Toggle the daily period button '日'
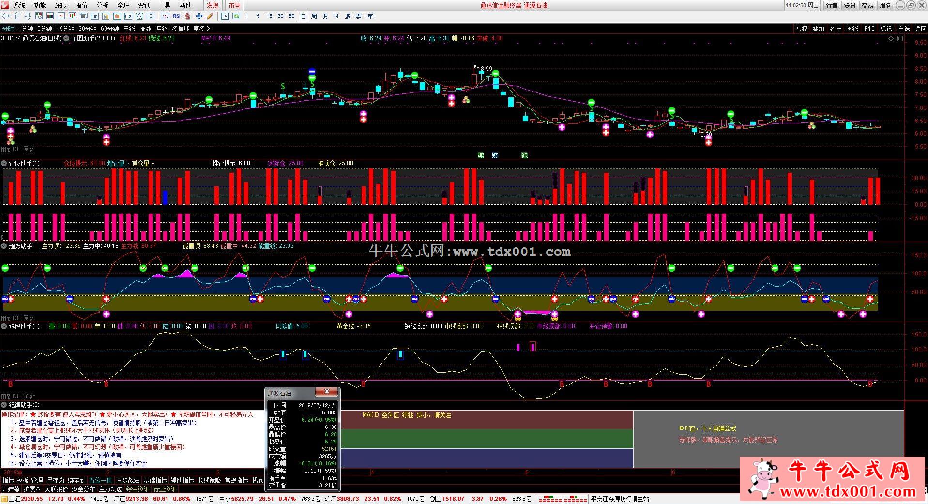The image size is (928, 504). [303, 16]
